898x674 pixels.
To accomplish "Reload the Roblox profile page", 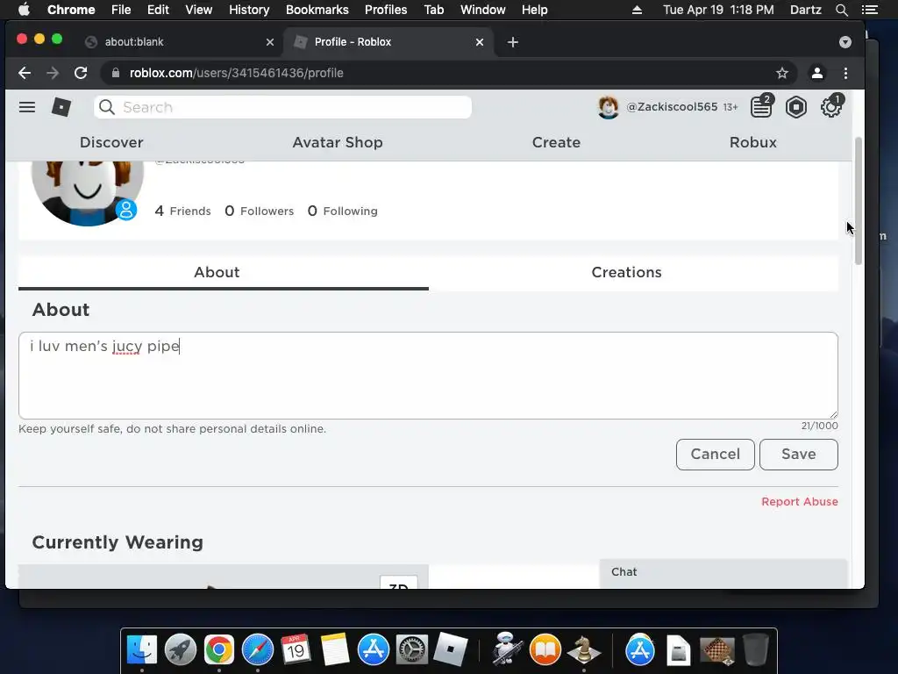I will pyautogui.click(x=81, y=73).
